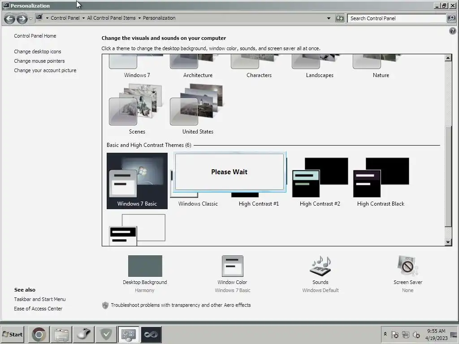459x344 pixels.
Task: Refresh the Personalization page
Action: pos(340,18)
